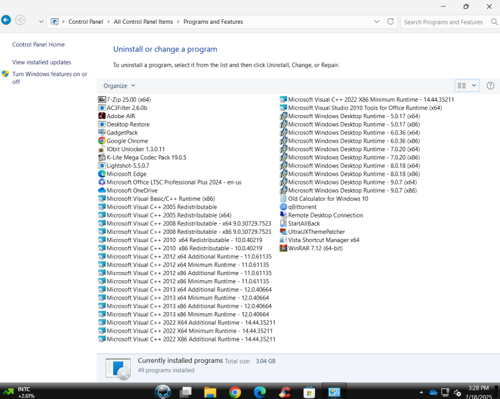Click the WinRAR 7.12 icon
Image resolution: width=500 pixels, height=399 pixels.
tap(283, 248)
